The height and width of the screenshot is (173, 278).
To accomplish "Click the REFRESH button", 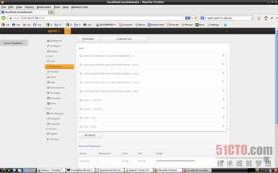I will pyautogui.click(x=88, y=39).
